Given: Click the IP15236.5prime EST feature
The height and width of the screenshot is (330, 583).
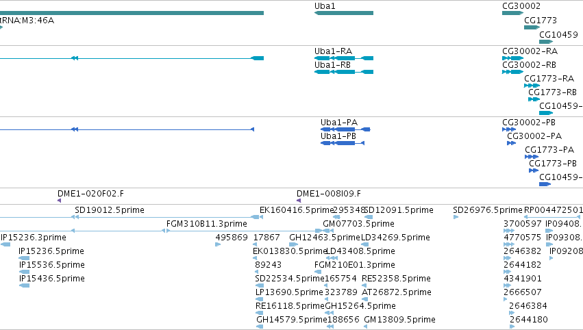Looking at the screenshot, I should pyautogui.click(x=24, y=258).
